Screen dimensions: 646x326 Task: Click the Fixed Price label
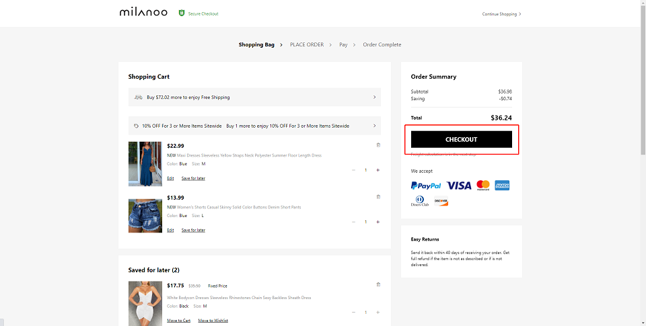(217, 286)
